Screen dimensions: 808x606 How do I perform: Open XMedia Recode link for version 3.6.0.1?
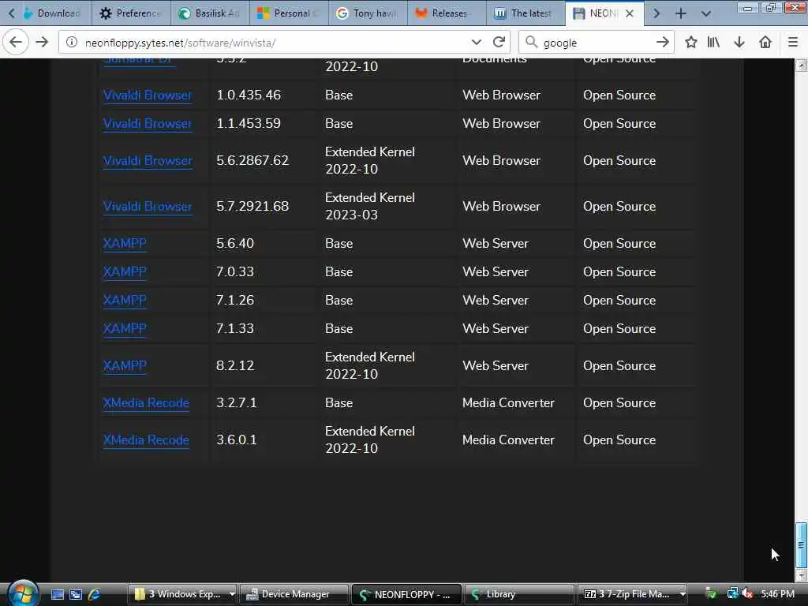(146, 440)
